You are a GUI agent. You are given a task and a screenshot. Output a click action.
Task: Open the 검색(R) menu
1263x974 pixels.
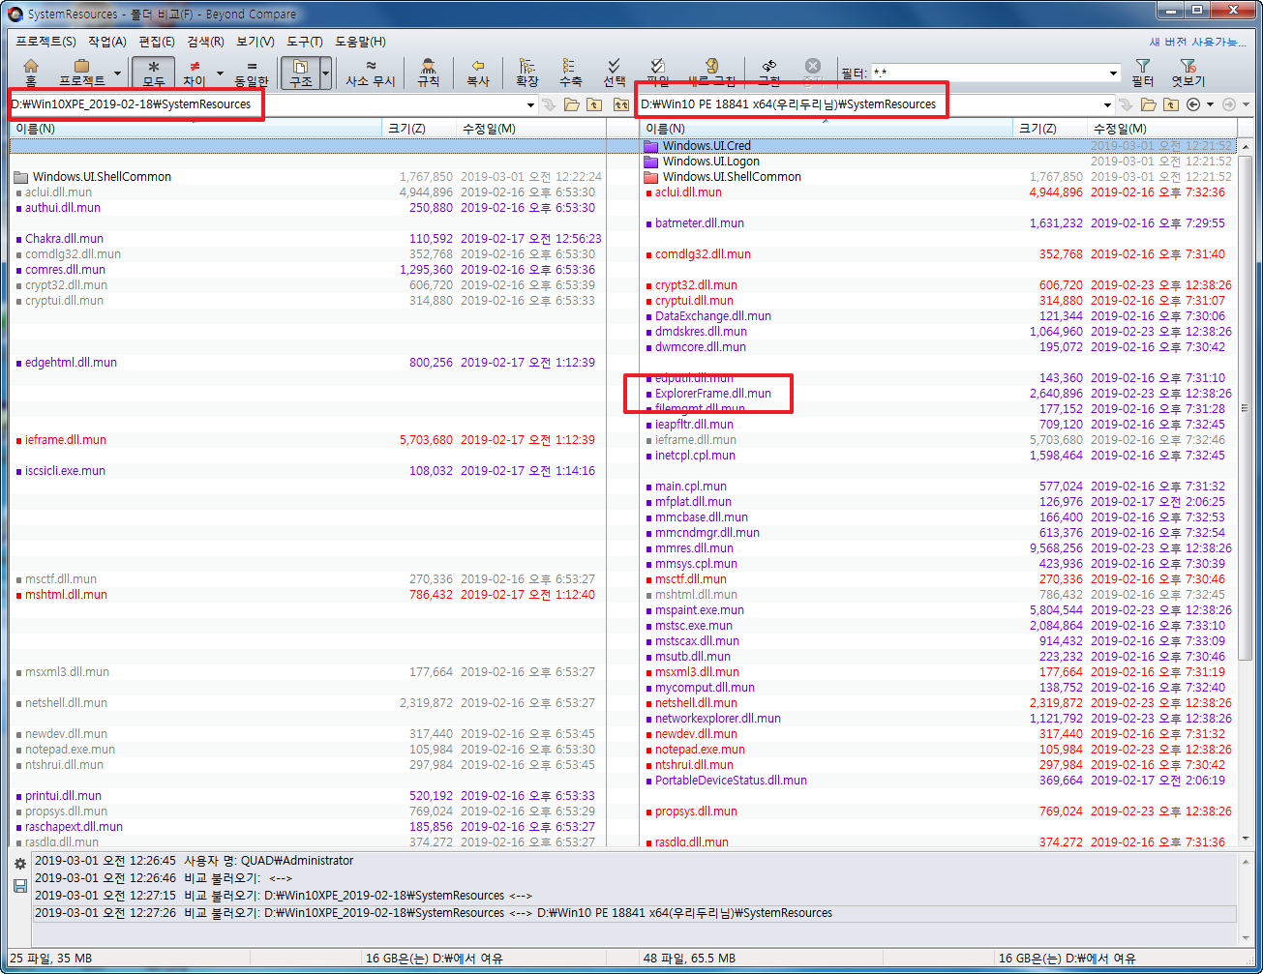pyautogui.click(x=205, y=42)
